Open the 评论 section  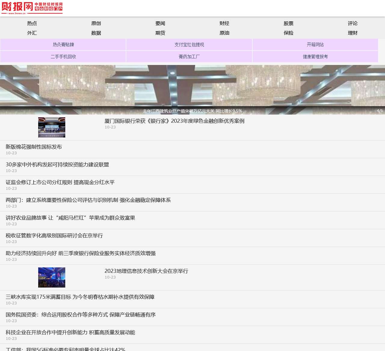pos(353,23)
